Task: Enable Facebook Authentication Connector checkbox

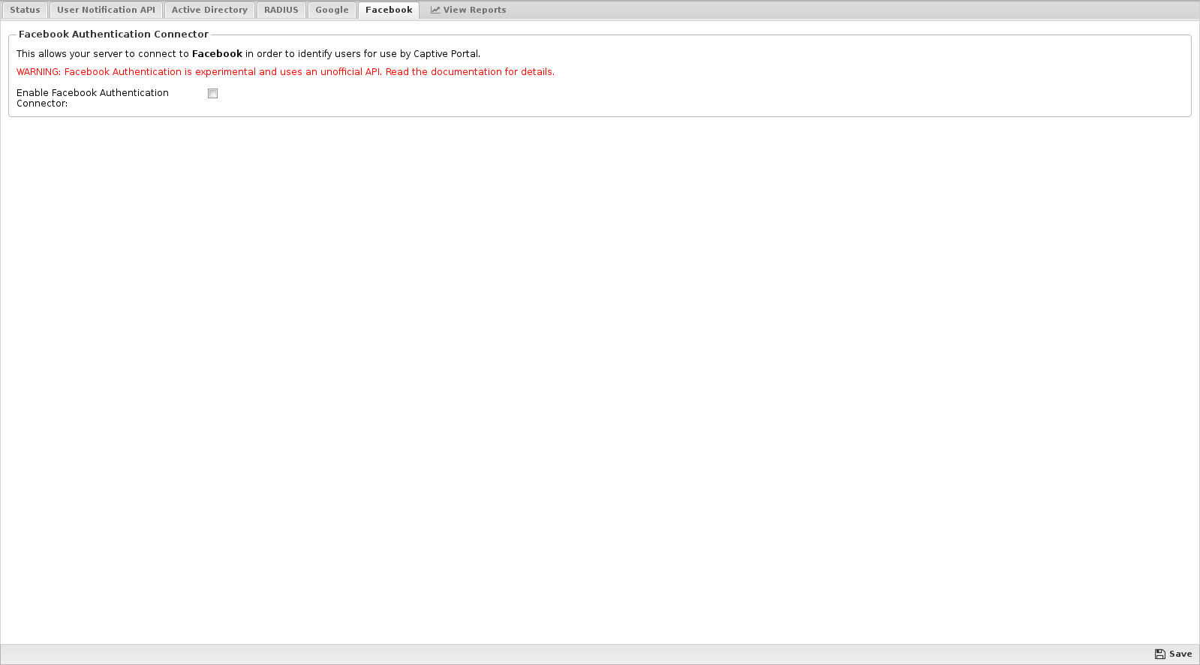Action: click(x=213, y=94)
